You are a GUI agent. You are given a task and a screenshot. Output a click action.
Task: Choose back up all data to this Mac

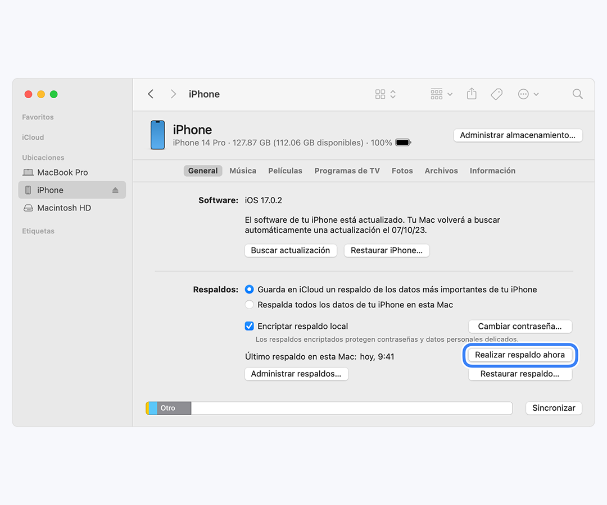[250, 305]
